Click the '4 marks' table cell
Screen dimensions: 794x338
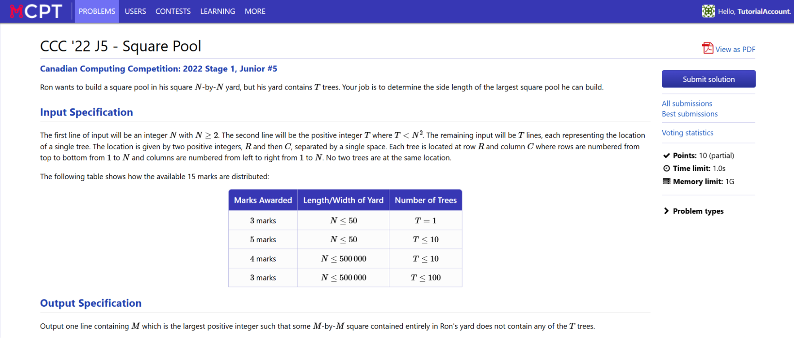(x=263, y=259)
